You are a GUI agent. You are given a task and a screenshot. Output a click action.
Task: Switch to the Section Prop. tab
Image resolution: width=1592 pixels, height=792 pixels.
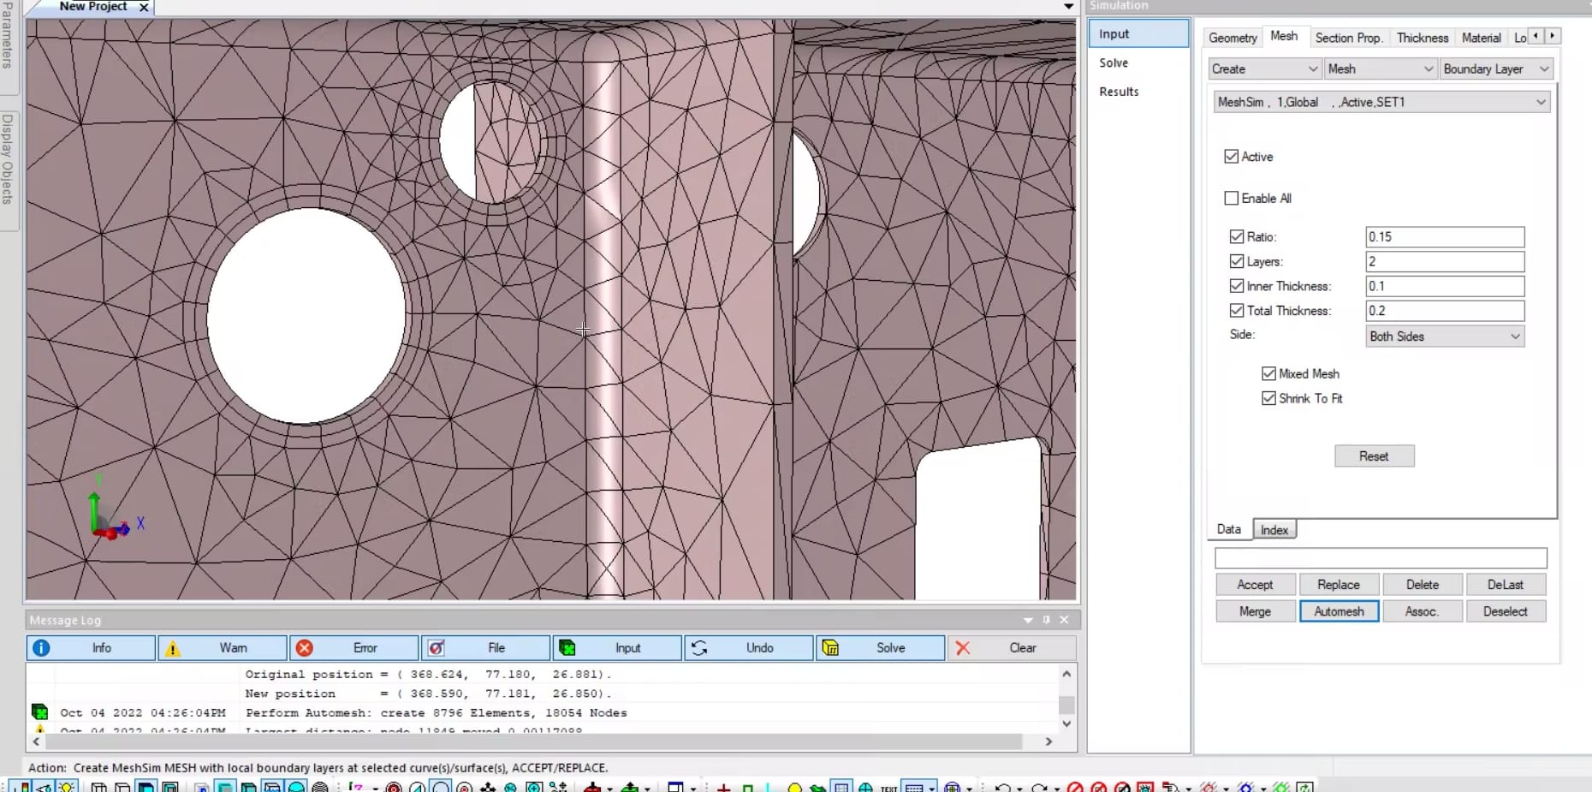[1350, 38]
